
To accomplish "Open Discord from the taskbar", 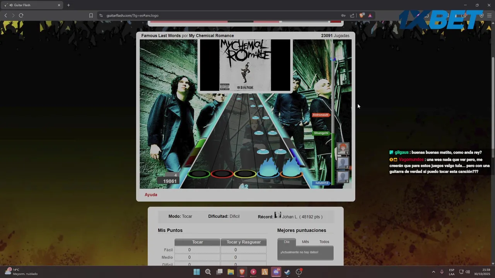I will pos(276,272).
